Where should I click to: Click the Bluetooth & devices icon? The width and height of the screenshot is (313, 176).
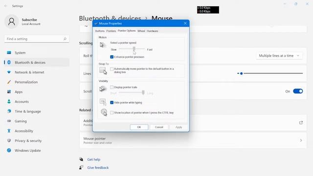[x=9, y=63]
